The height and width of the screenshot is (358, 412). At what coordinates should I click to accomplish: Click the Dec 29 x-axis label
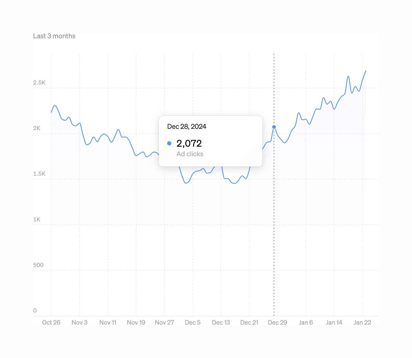pyautogui.click(x=277, y=323)
